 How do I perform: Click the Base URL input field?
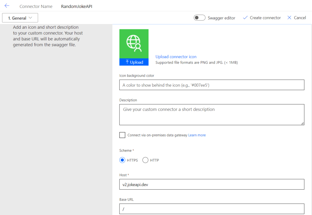click(x=212, y=209)
